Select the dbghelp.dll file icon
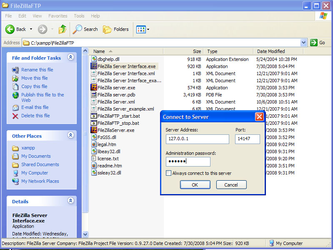 [x=94, y=59]
